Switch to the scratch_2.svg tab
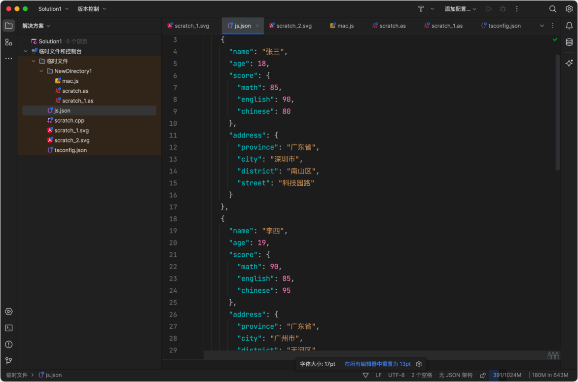Screen dimensions: 578x382 pyautogui.click(x=290, y=26)
